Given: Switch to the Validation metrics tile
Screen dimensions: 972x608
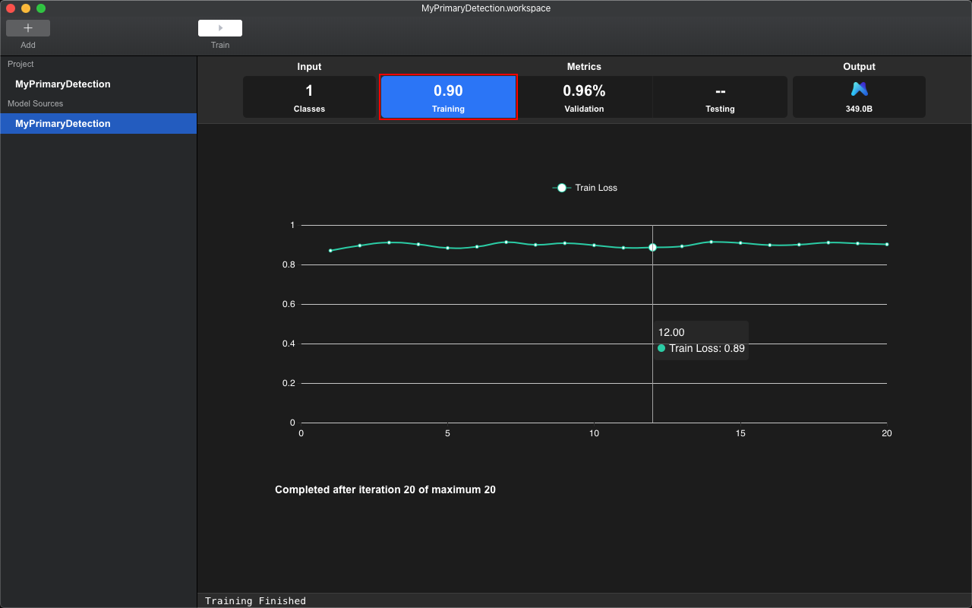Looking at the screenshot, I should pyautogui.click(x=584, y=97).
